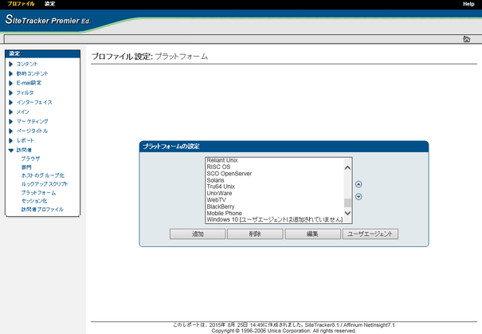Expand the インターフェイス section arrow
This screenshot has height=334, width=482.
point(11,102)
